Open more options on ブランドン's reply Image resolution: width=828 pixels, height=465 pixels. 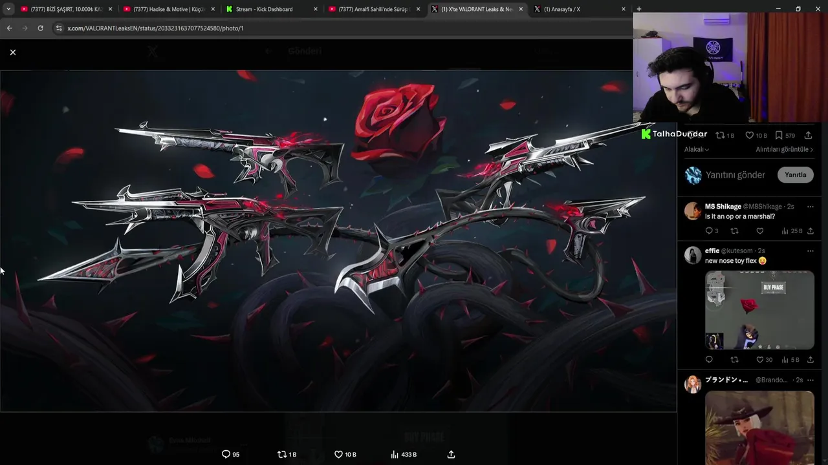coord(810,380)
